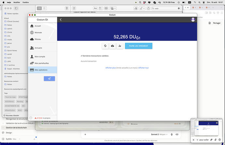Open the Modifier menu in the menu bar
Viewport: 225px width, 145px height.
pos(17,2)
